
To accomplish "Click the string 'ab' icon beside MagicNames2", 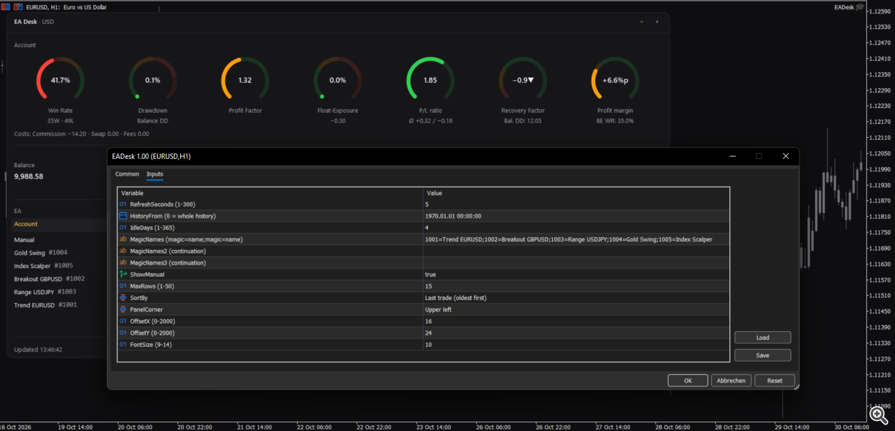I will pyautogui.click(x=123, y=251).
